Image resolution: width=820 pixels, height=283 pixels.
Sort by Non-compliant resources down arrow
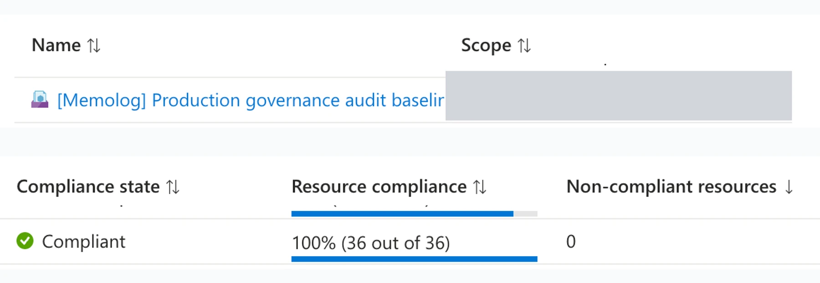pos(789,187)
